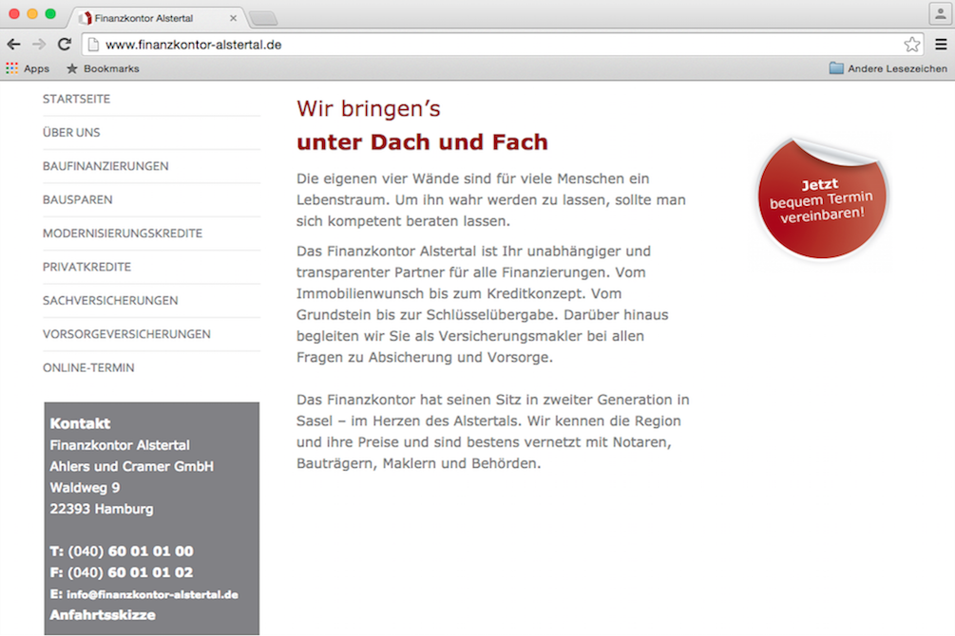Close the Finanzkontor Alstertal tab
The width and height of the screenshot is (955, 636).
point(233,18)
